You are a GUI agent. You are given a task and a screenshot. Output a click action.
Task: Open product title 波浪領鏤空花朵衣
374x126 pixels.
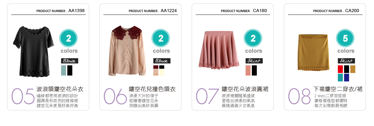(60, 89)
